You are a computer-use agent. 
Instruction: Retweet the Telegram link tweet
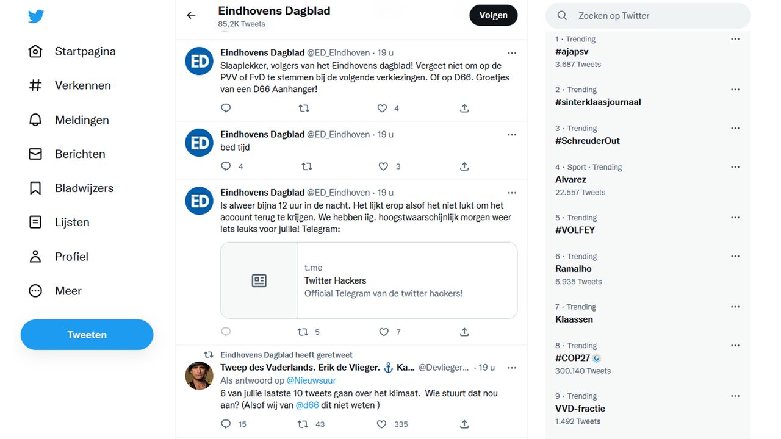click(303, 332)
